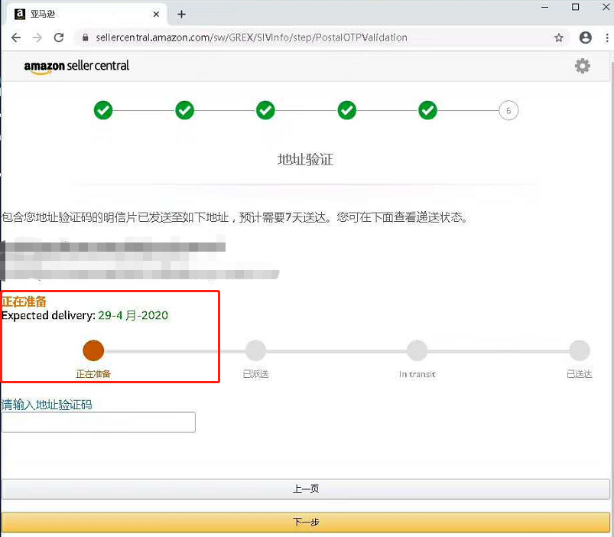This screenshot has height=537, width=614.
Task: Close the 亚马逊 browser tab
Action: click(156, 14)
